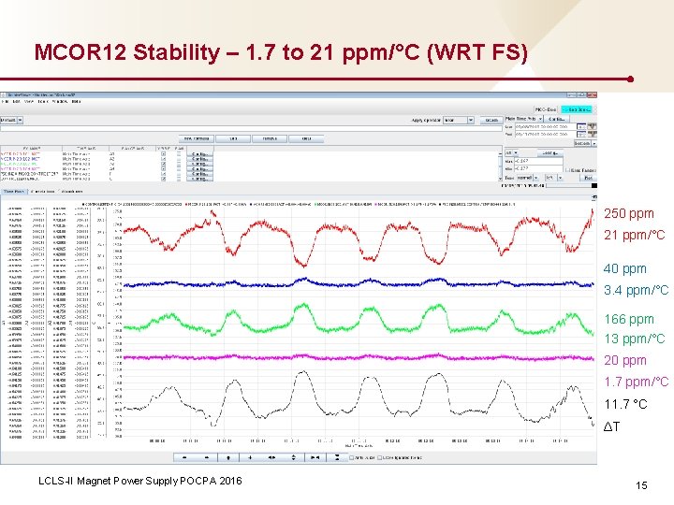The image size is (674, 505).
Task: Open calendar picker for start time
Action: pyautogui.click(x=581, y=126)
